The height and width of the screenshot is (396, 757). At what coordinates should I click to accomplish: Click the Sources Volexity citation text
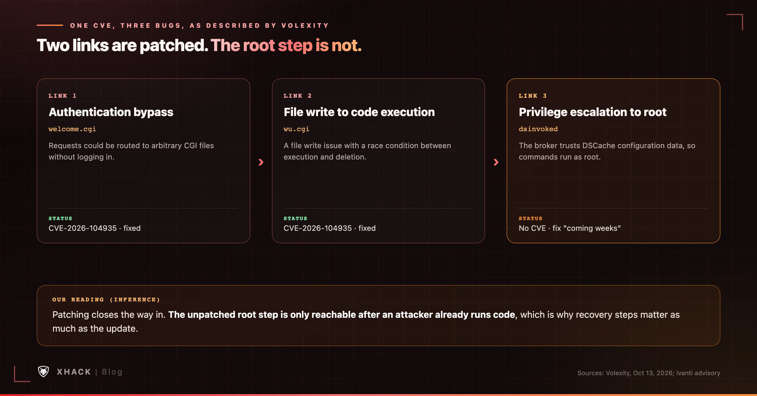pos(648,373)
